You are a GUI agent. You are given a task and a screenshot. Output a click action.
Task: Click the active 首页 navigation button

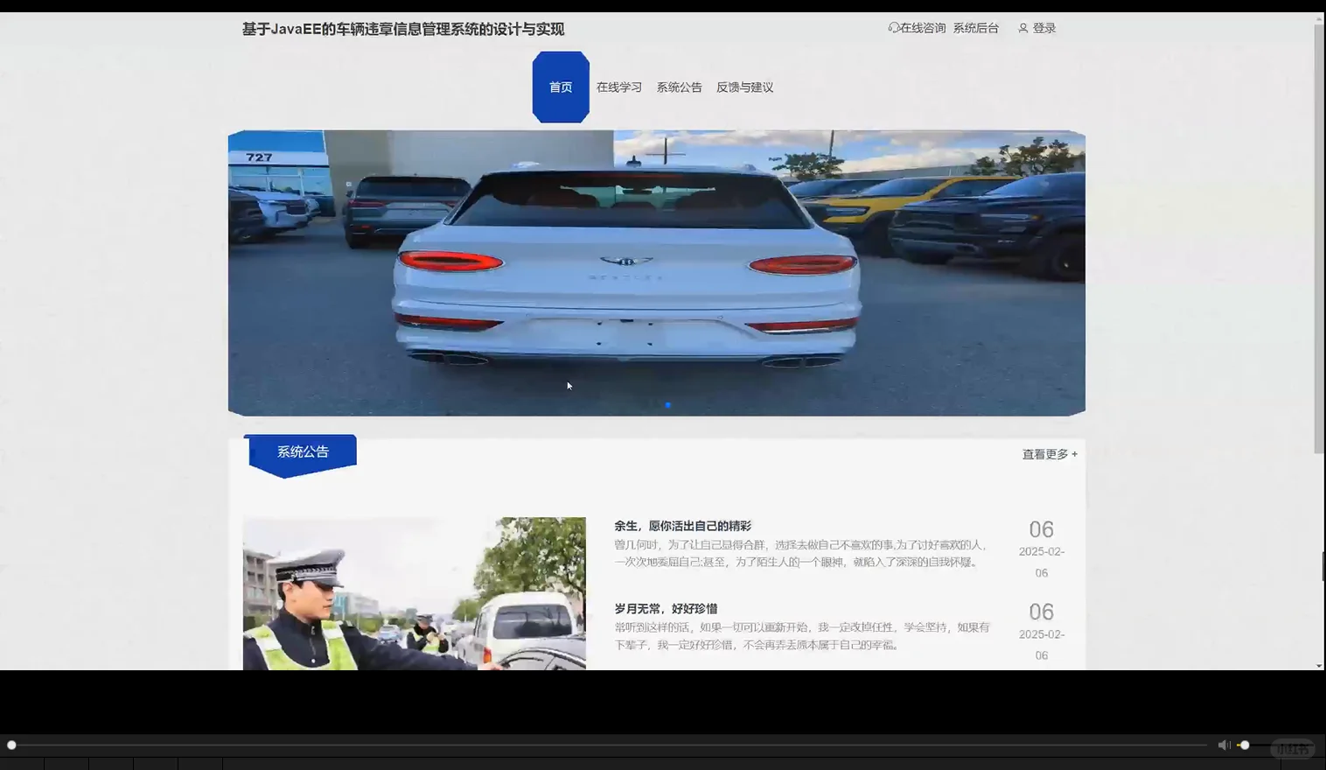[560, 87]
